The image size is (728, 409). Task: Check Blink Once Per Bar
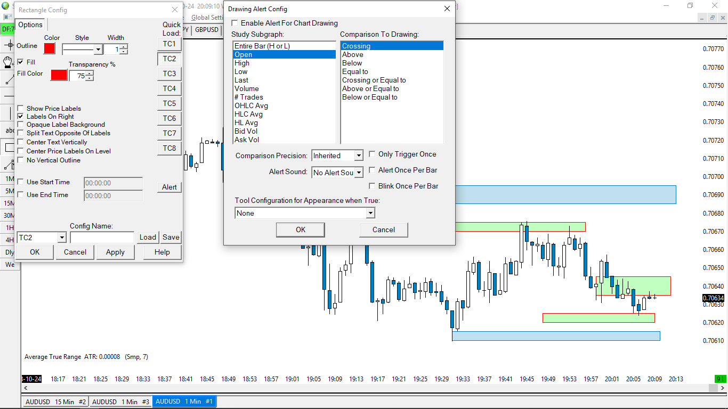pos(372,186)
